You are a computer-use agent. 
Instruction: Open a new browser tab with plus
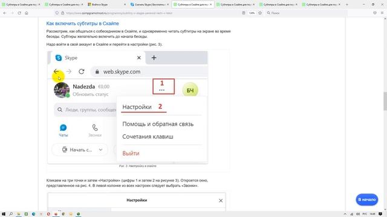click(346, 4)
